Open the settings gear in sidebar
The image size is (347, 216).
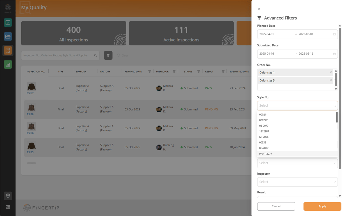8,196
